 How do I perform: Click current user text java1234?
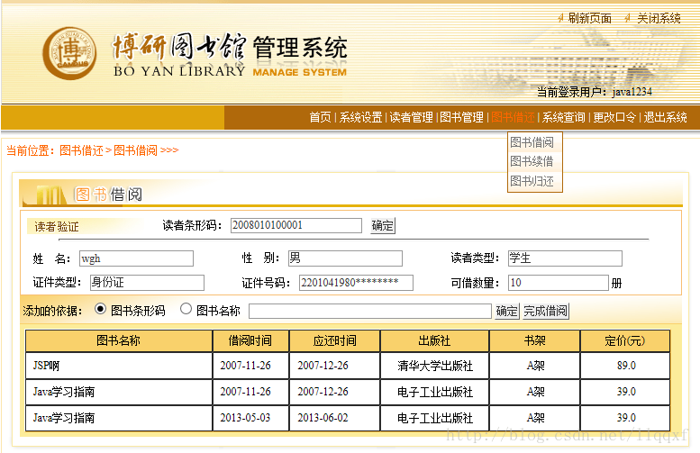tap(632, 92)
